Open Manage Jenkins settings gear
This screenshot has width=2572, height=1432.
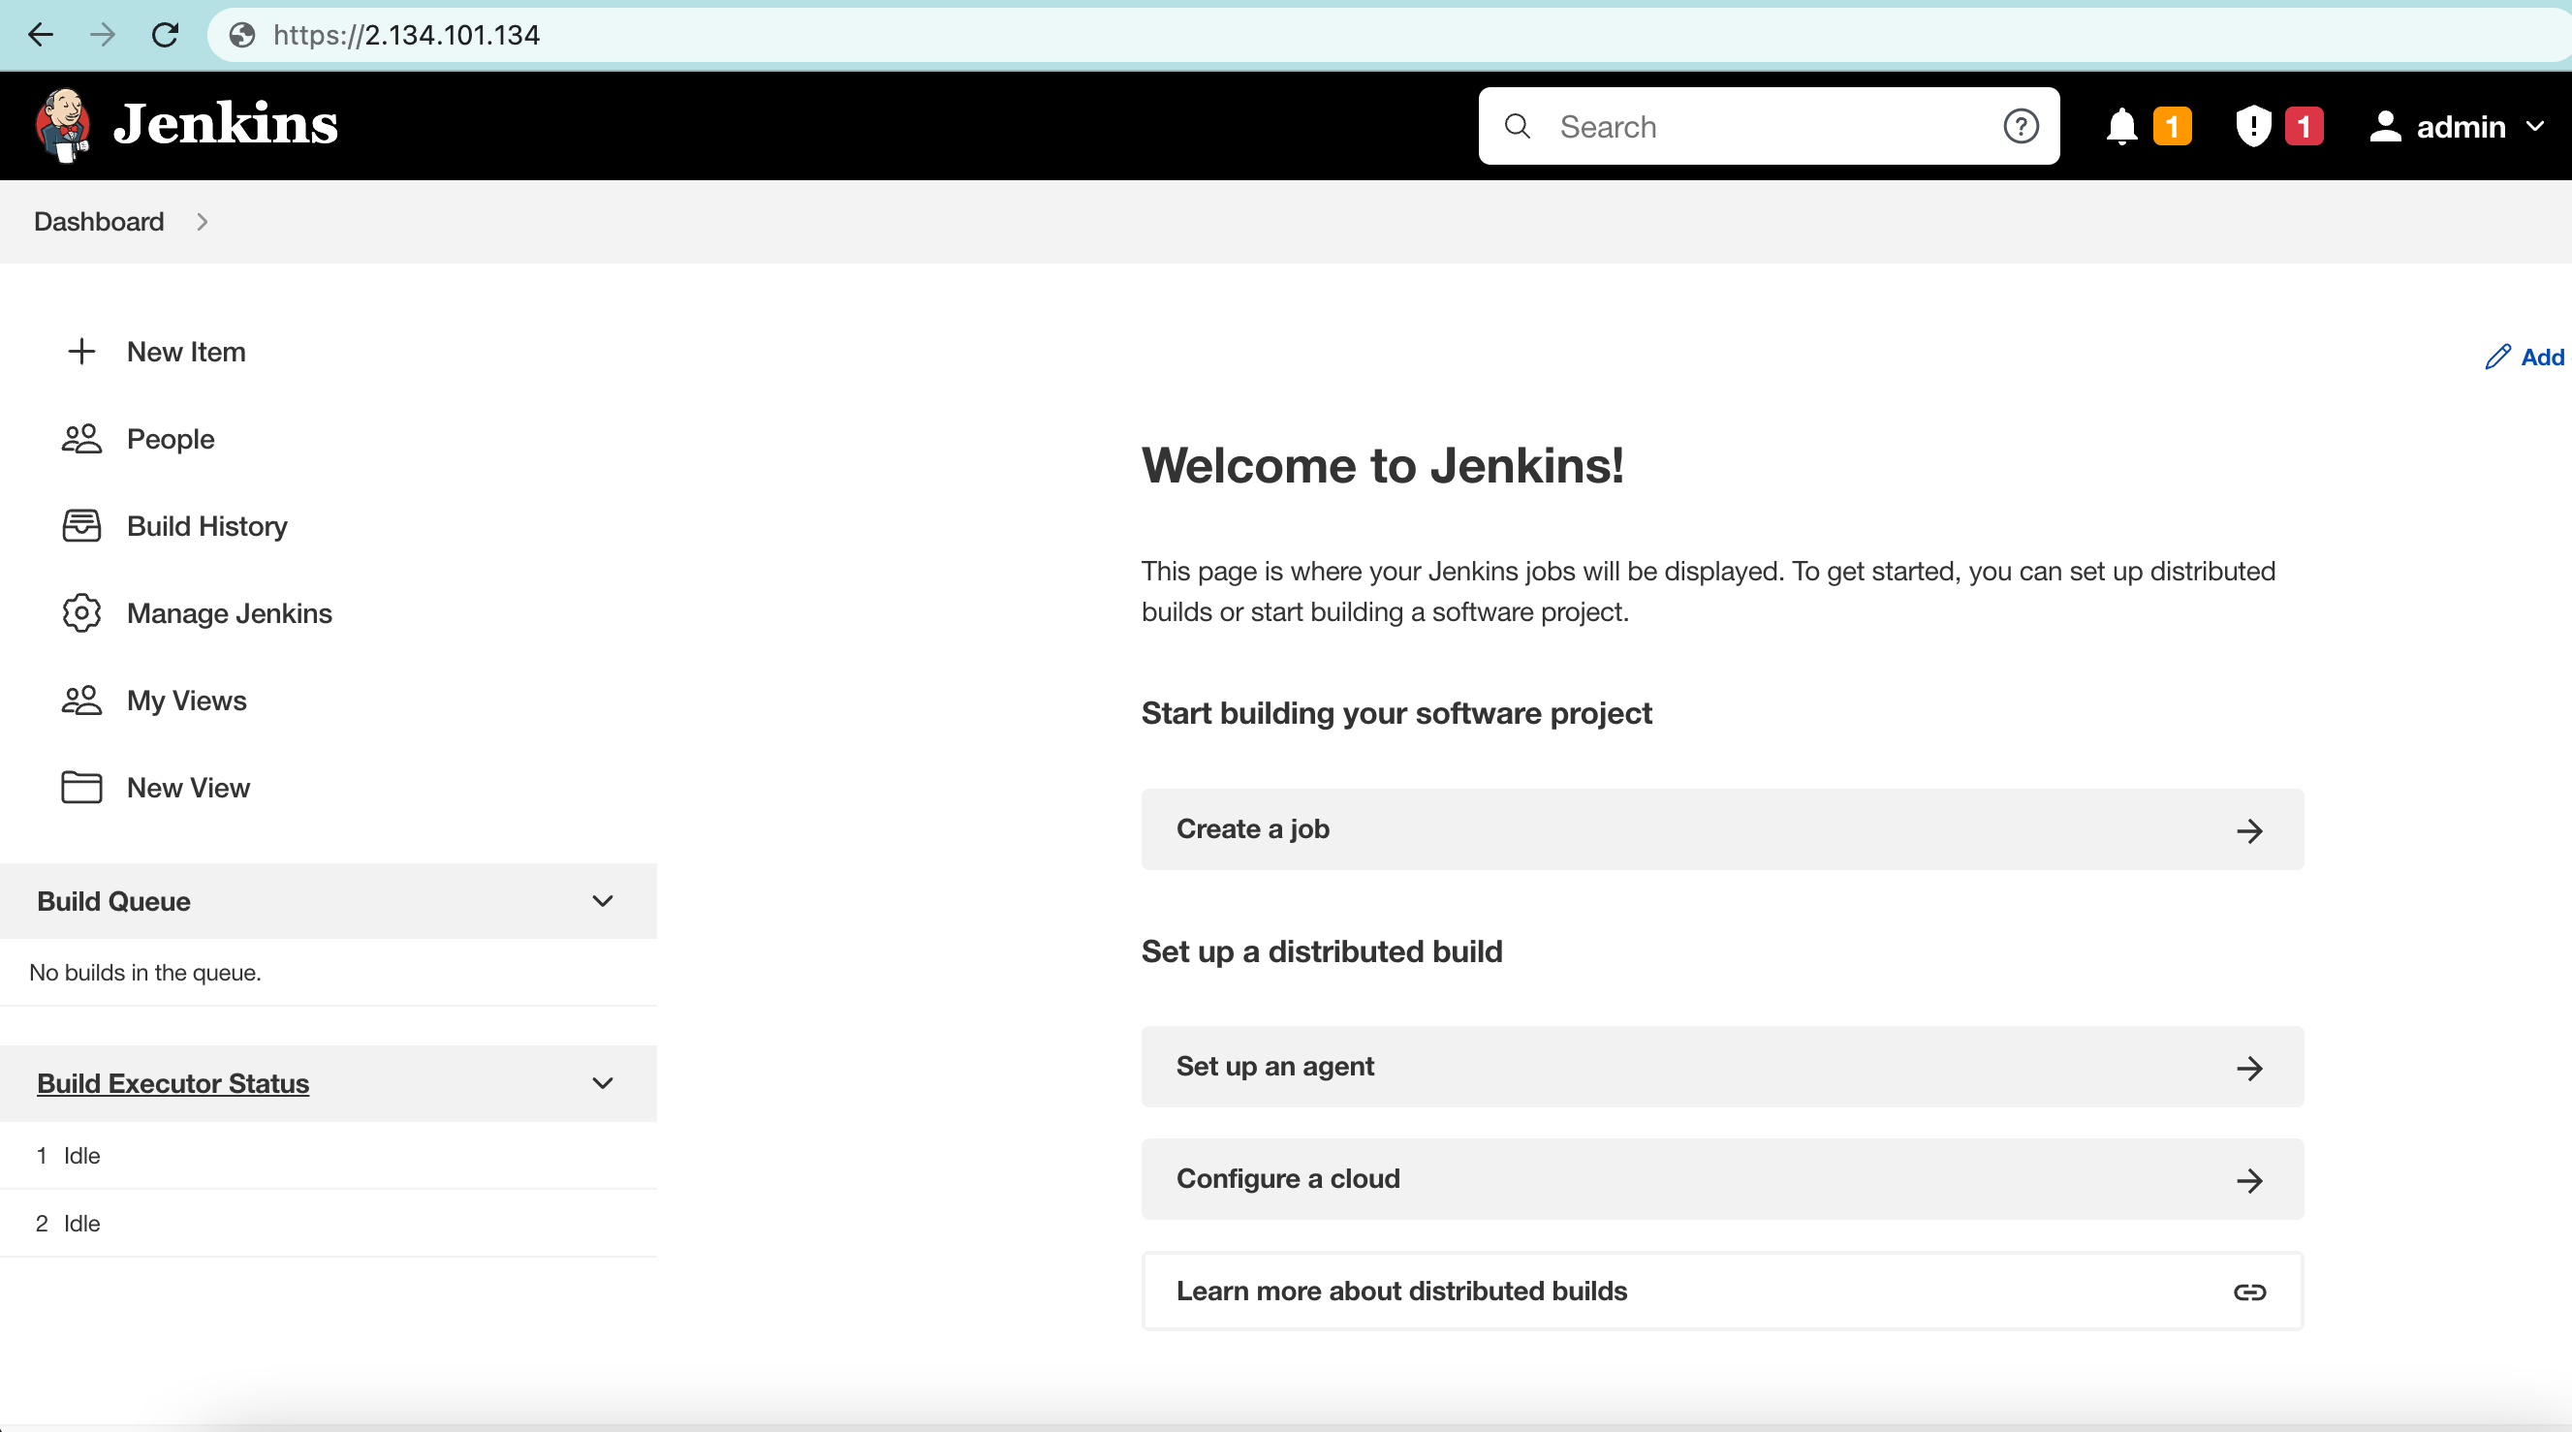click(80, 612)
